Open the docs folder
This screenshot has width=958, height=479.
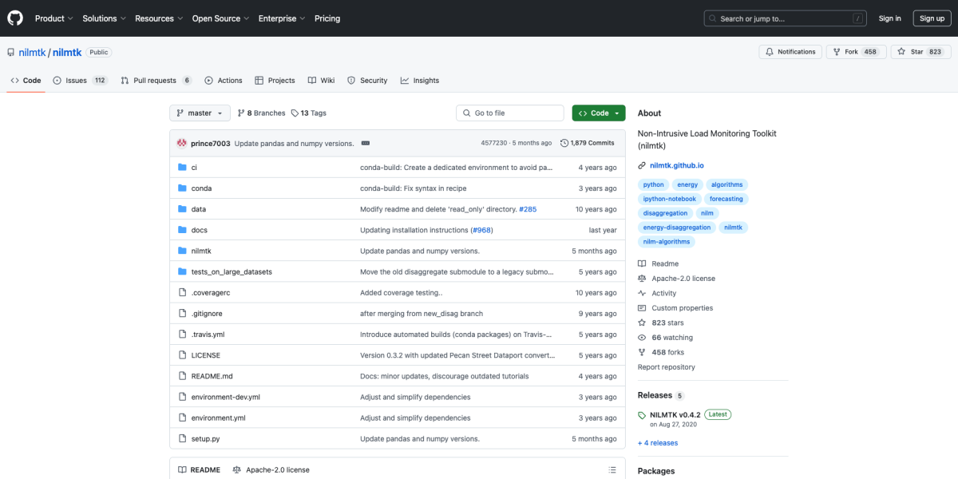(199, 230)
